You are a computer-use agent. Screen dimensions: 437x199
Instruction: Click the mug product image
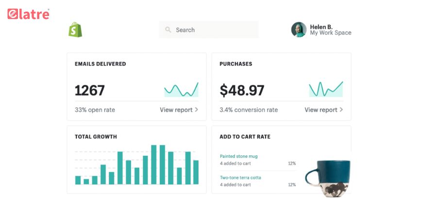tap(328, 179)
